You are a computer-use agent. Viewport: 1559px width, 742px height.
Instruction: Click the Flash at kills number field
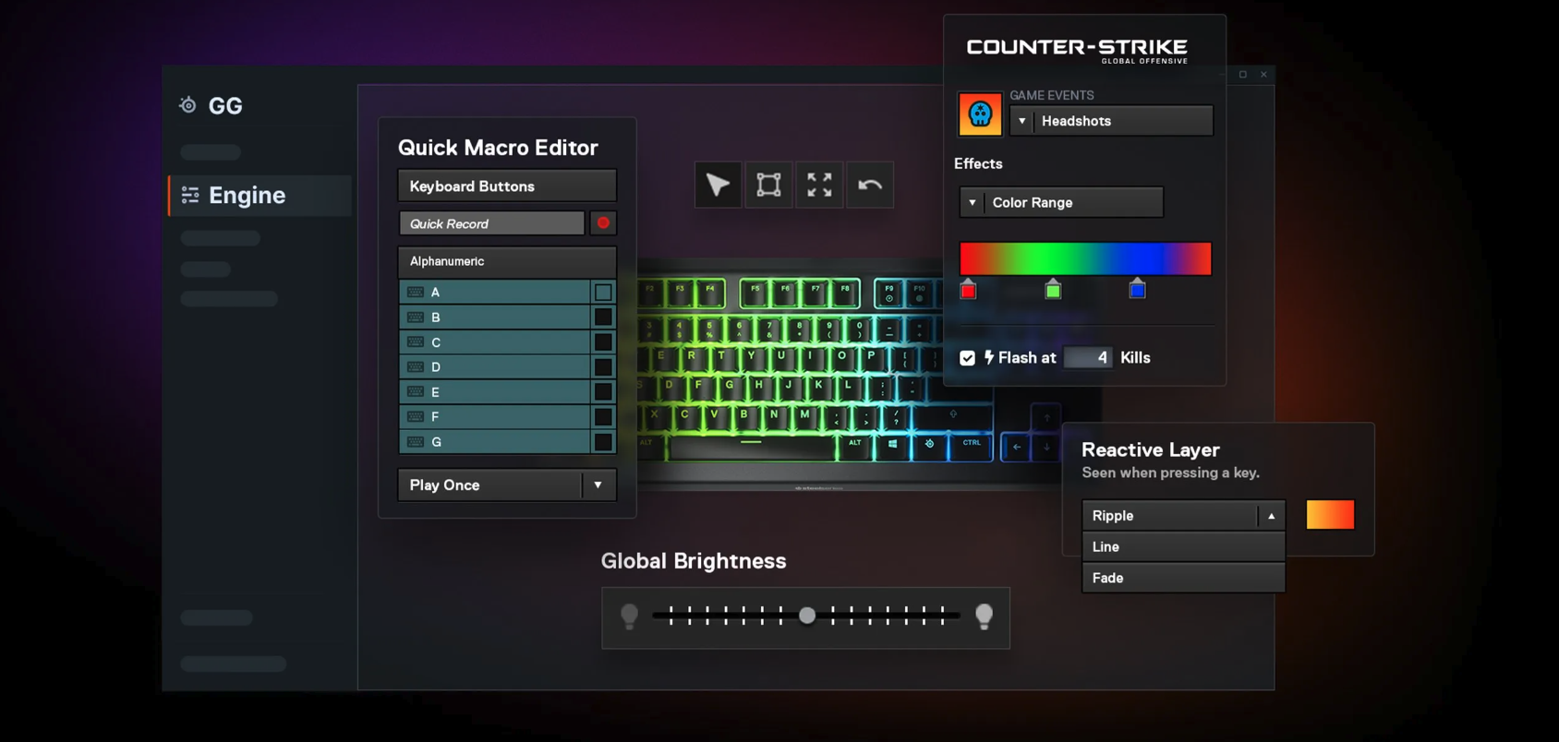[1088, 357]
